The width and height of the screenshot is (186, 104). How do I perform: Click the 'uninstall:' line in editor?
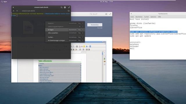135,42
